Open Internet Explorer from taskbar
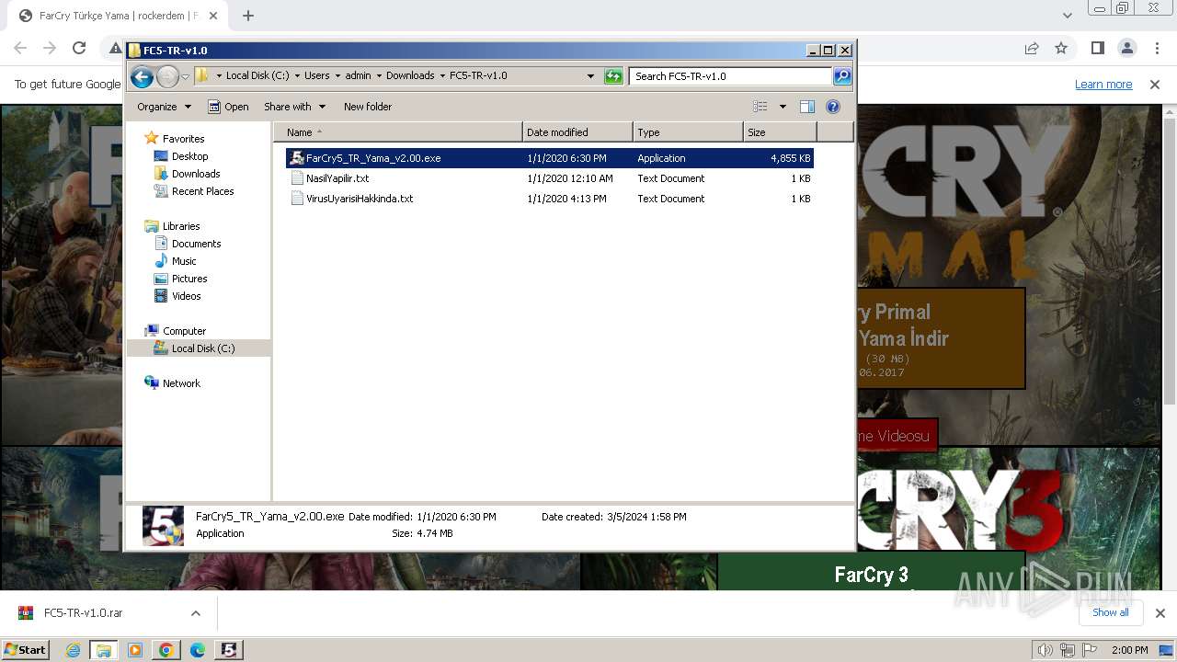The height and width of the screenshot is (662, 1177). point(73,650)
